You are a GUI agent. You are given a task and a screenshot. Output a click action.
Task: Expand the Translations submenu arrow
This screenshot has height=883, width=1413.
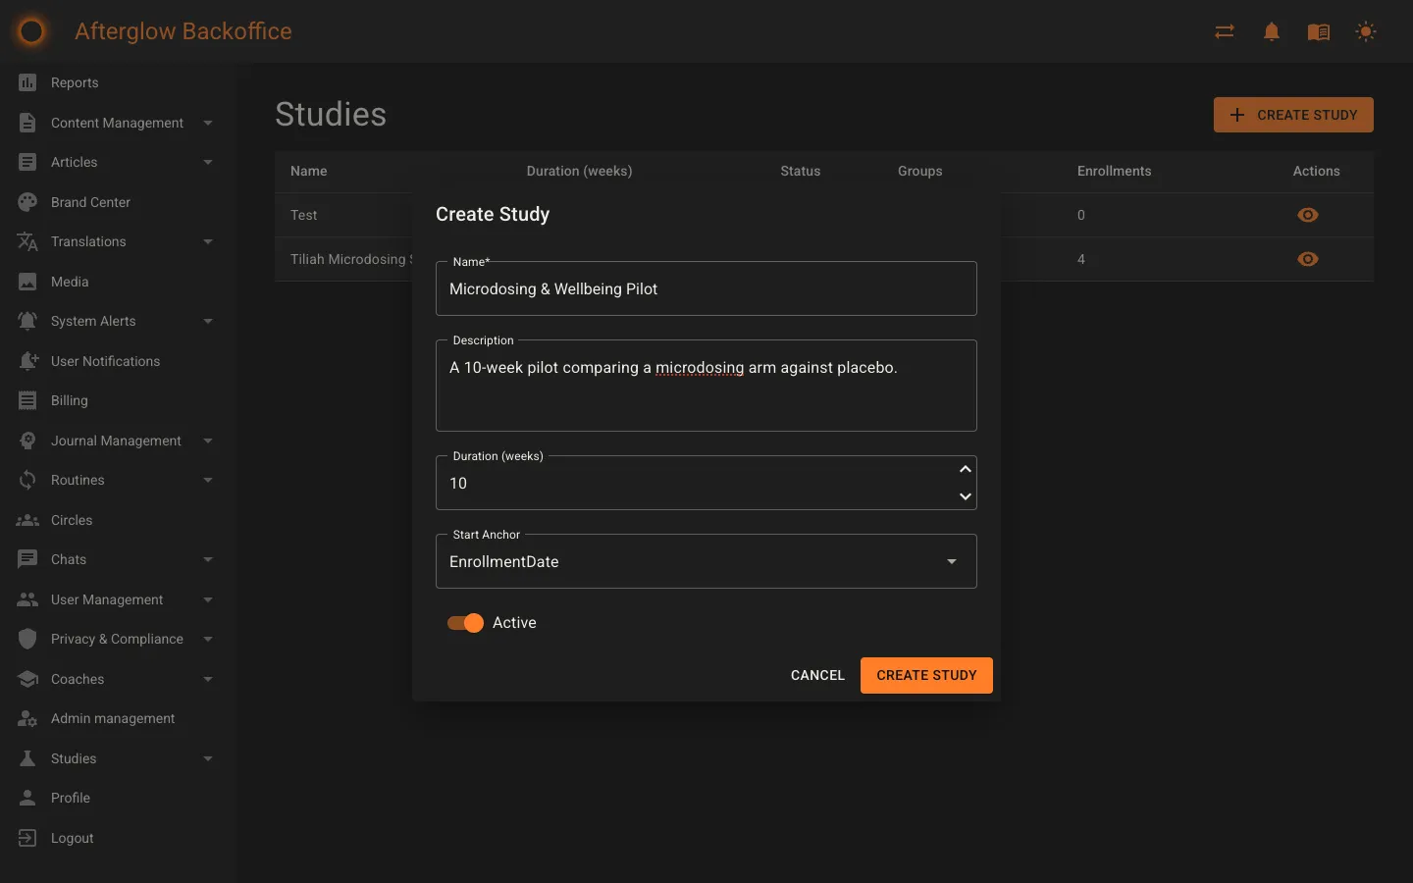point(208,241)
